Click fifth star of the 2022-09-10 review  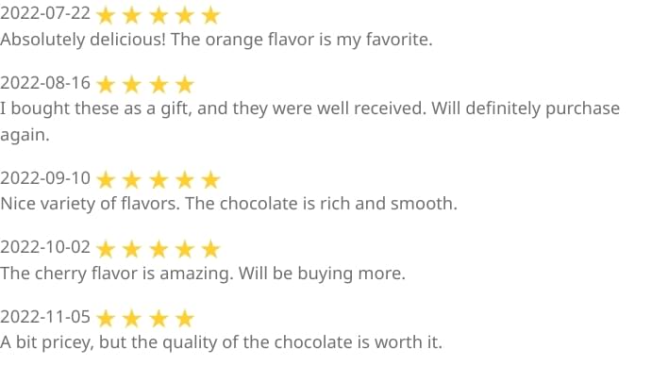click(x=210, y=180)
